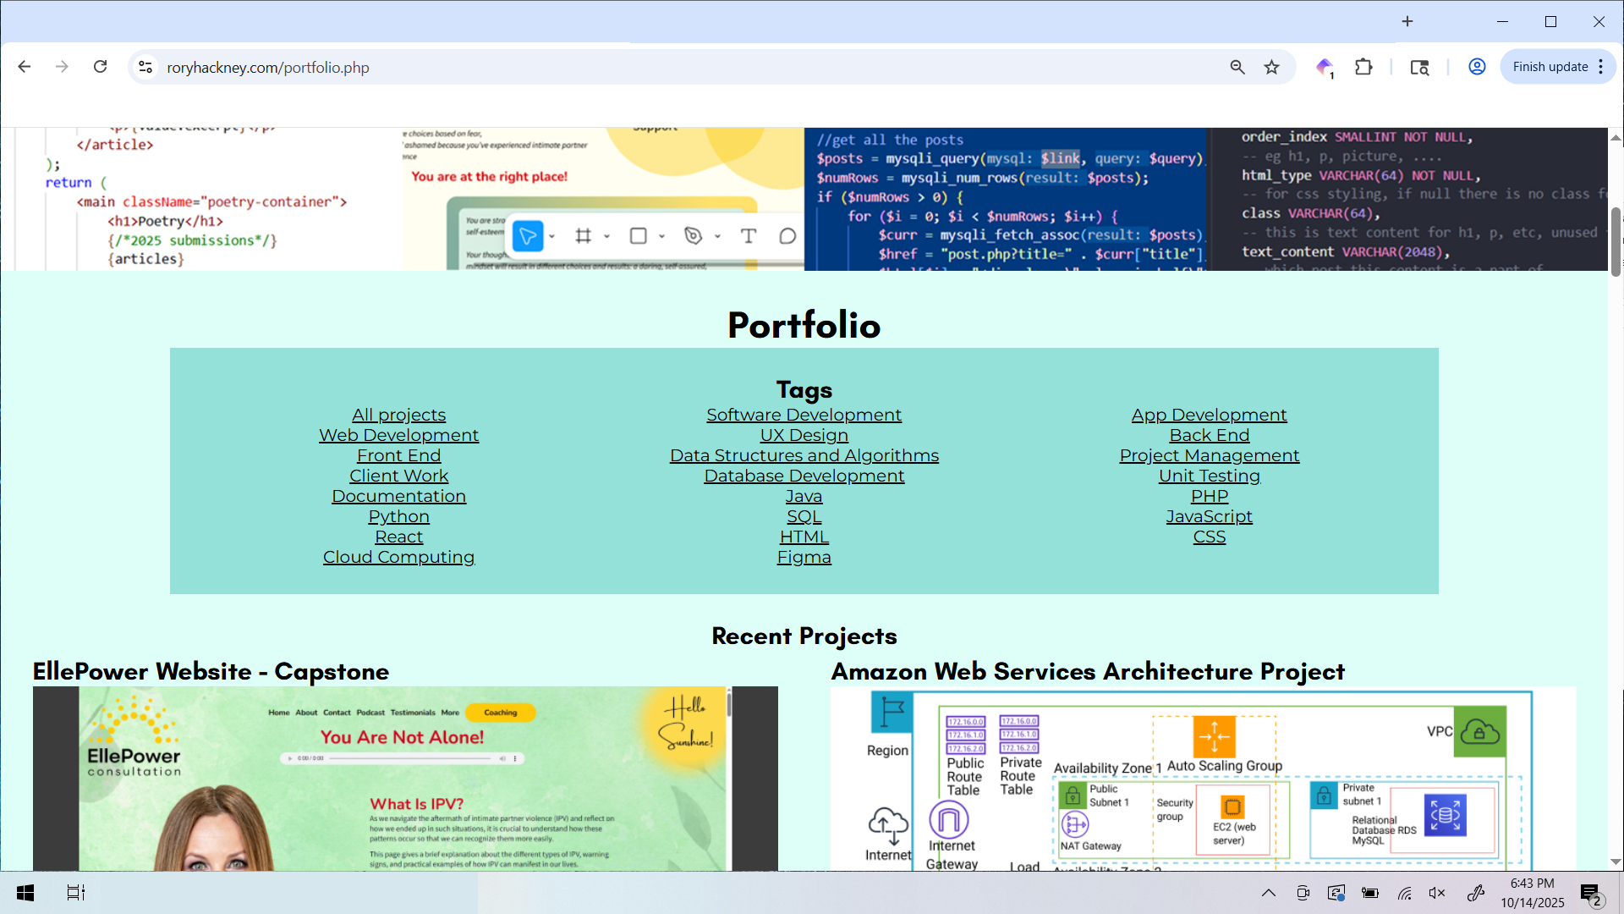View site information icon beside the URL
The height and width of the screenshot is (914, 1624).
point(145,67)
